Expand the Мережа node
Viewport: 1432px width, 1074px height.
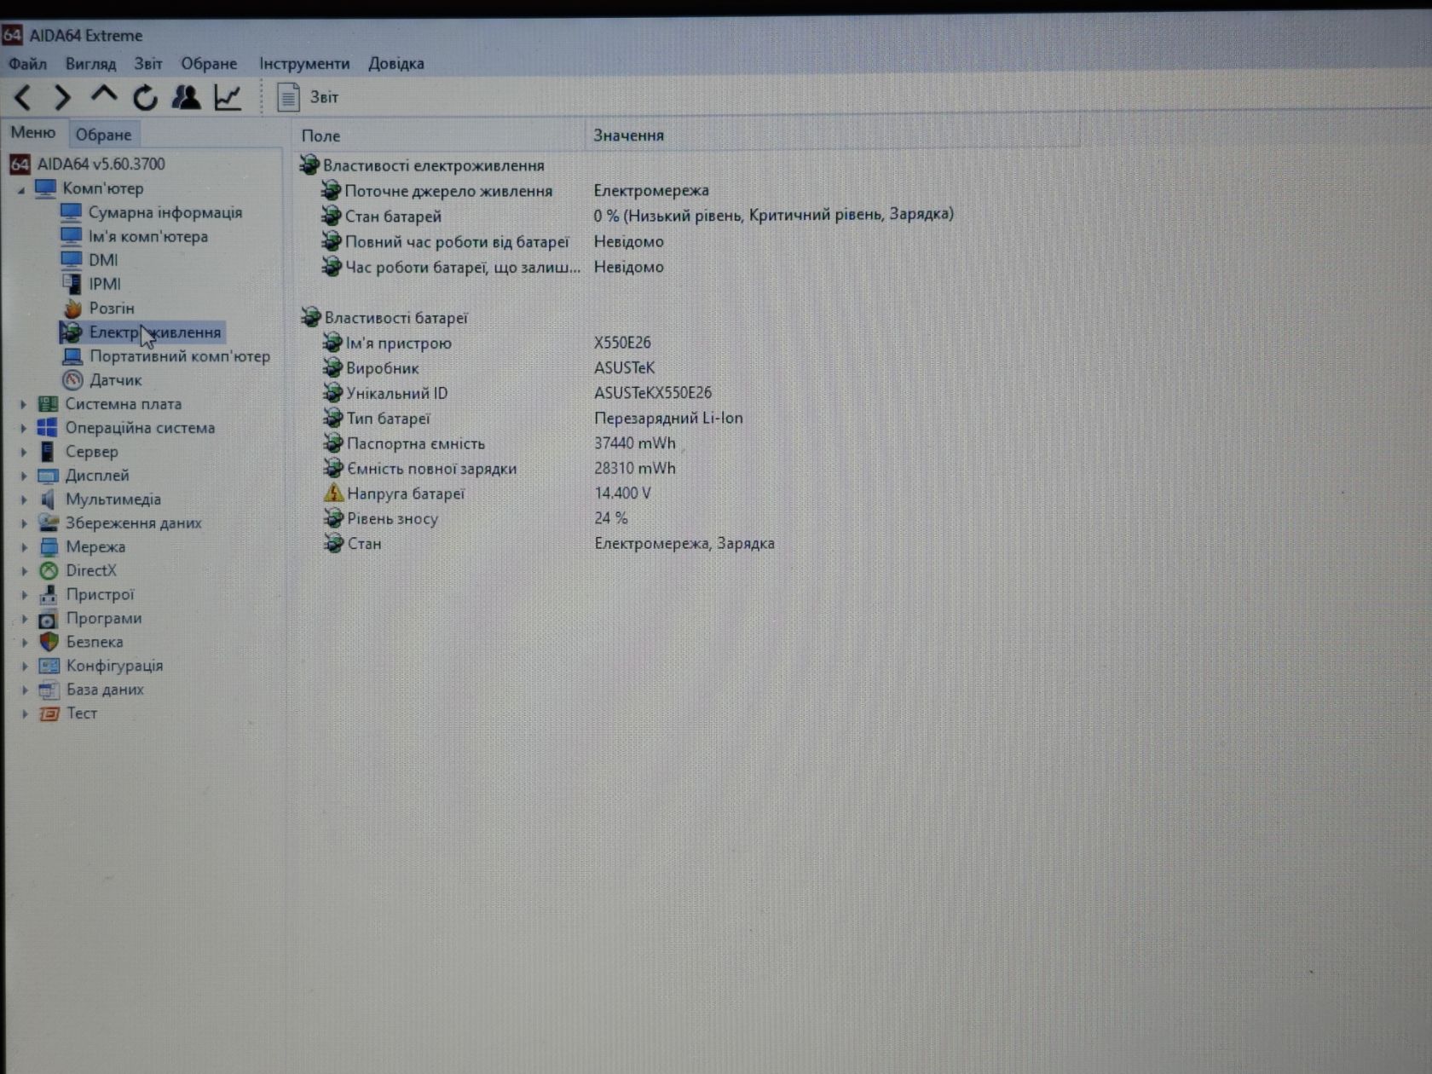(x=24, y=547)
